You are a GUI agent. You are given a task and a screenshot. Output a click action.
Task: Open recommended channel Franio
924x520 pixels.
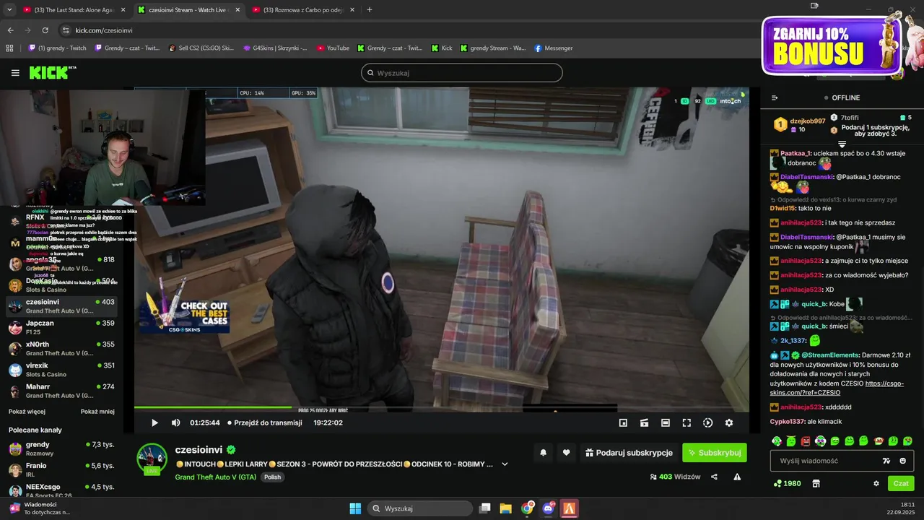61,470
